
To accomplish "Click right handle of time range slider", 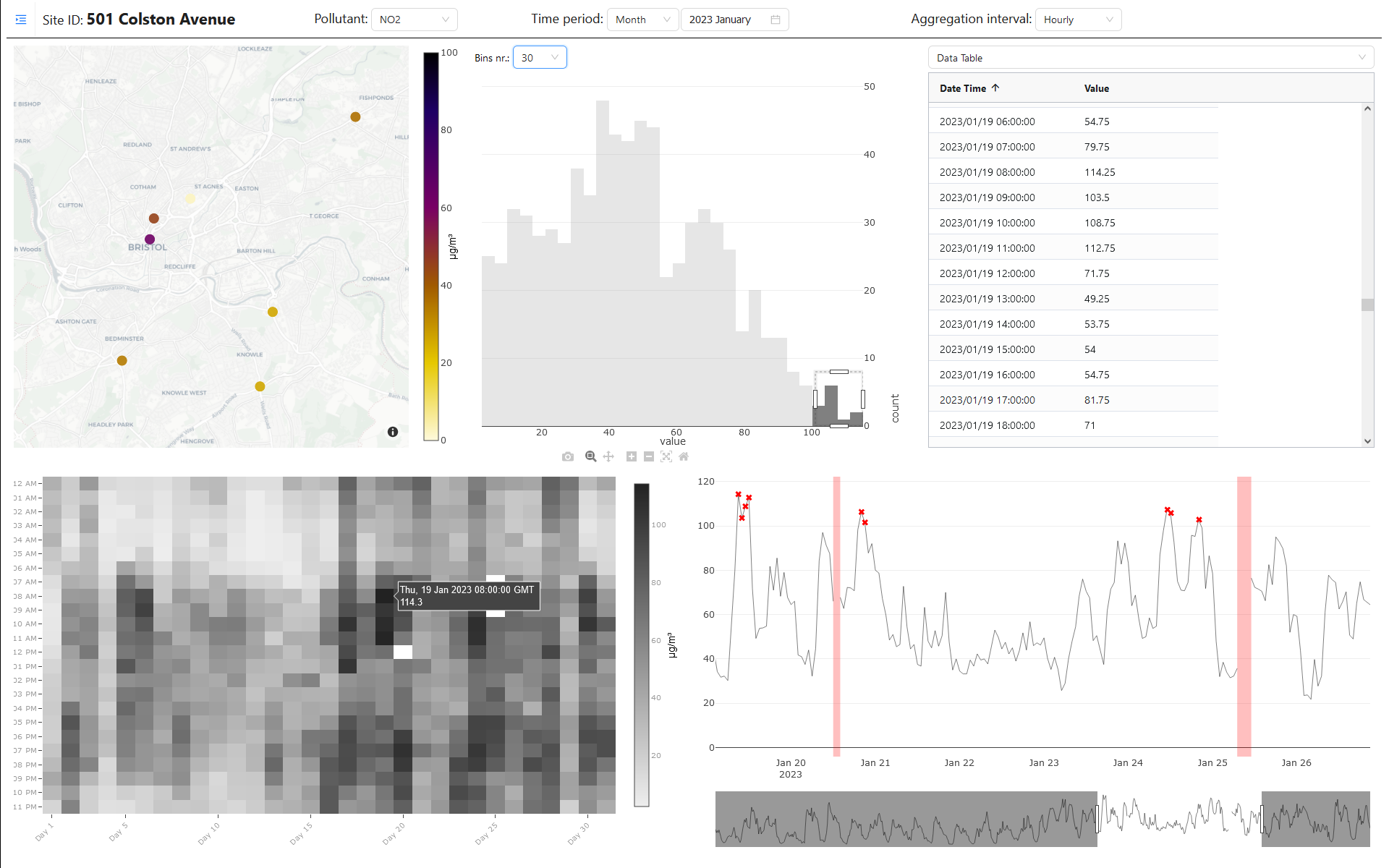I will [x=1262, y=819].
